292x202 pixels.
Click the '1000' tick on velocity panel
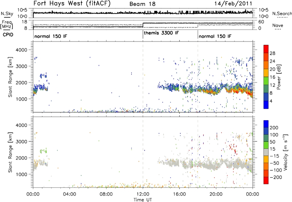point(22,174)
